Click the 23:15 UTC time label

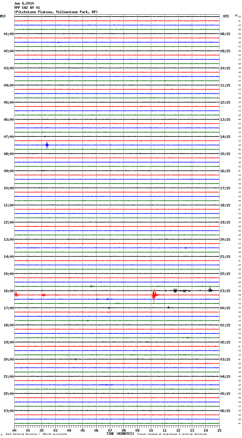coord(225,291)
